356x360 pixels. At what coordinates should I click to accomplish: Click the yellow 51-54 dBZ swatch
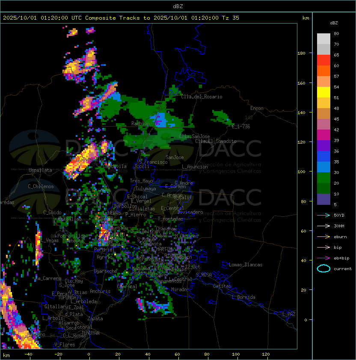323,92
